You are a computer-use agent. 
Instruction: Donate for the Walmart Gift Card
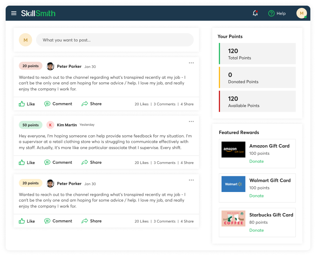[257, 196]
